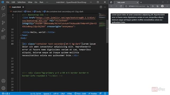170x95 pixels.
Task: Open browser profile avatar
Action: pyautogui.click(x=162, y=6)
